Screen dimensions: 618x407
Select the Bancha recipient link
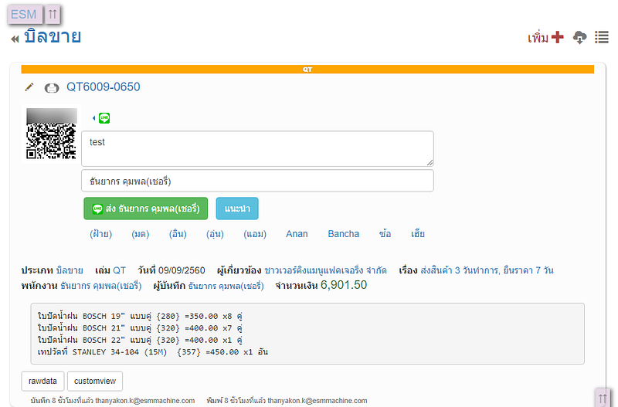(x=343, y=233)
